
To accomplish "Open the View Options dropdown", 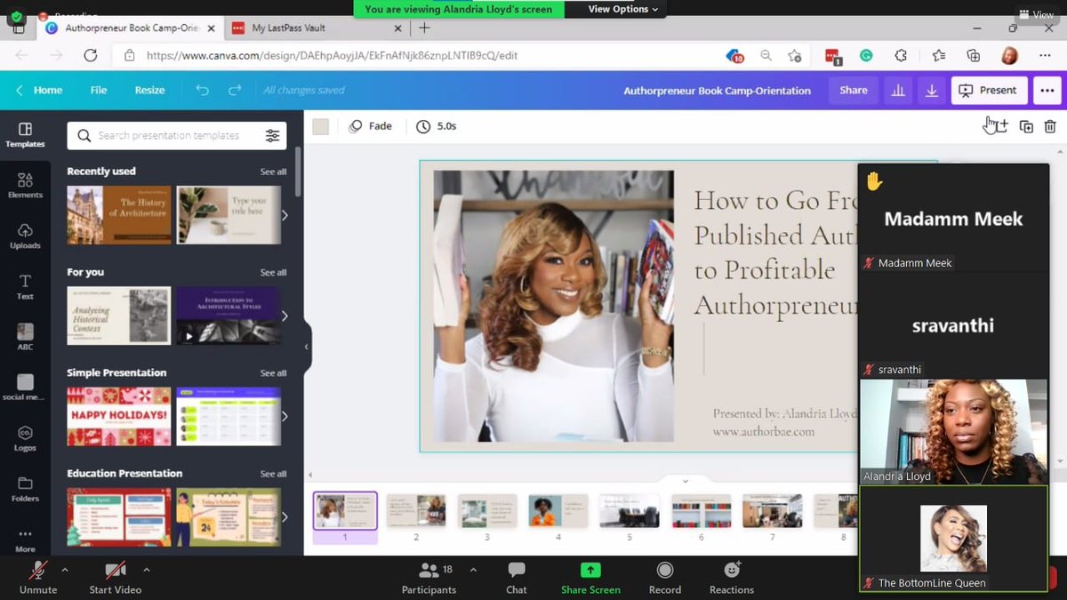I will (x=623, y=9).
